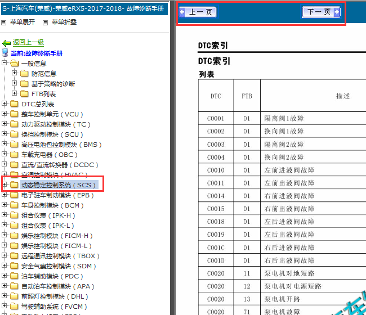366x315 pixels.
Task: Expand the 车身控制模块 (BCM) node
Action: coord(4,205)
